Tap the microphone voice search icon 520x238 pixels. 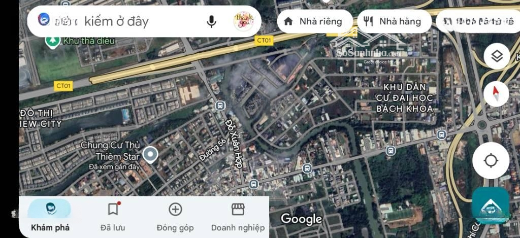[x=211, y=21]
